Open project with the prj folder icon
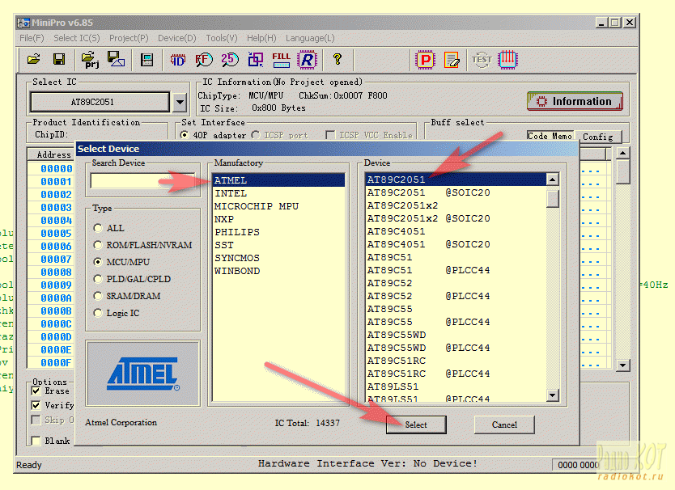 click(90, 60)
